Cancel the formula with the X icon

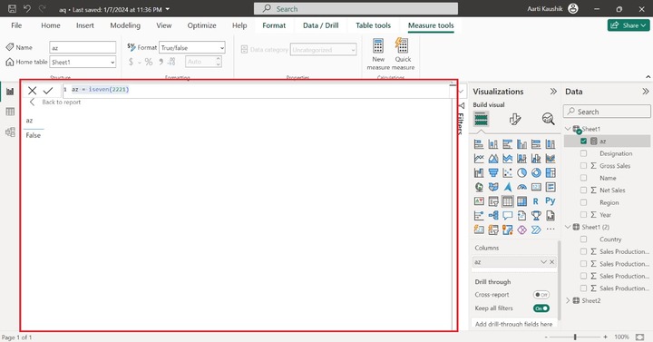click(x=32, y=91)
